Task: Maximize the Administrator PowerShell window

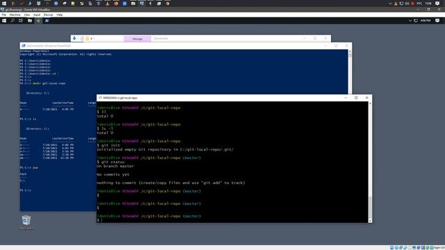Action: tap(336, 46)
